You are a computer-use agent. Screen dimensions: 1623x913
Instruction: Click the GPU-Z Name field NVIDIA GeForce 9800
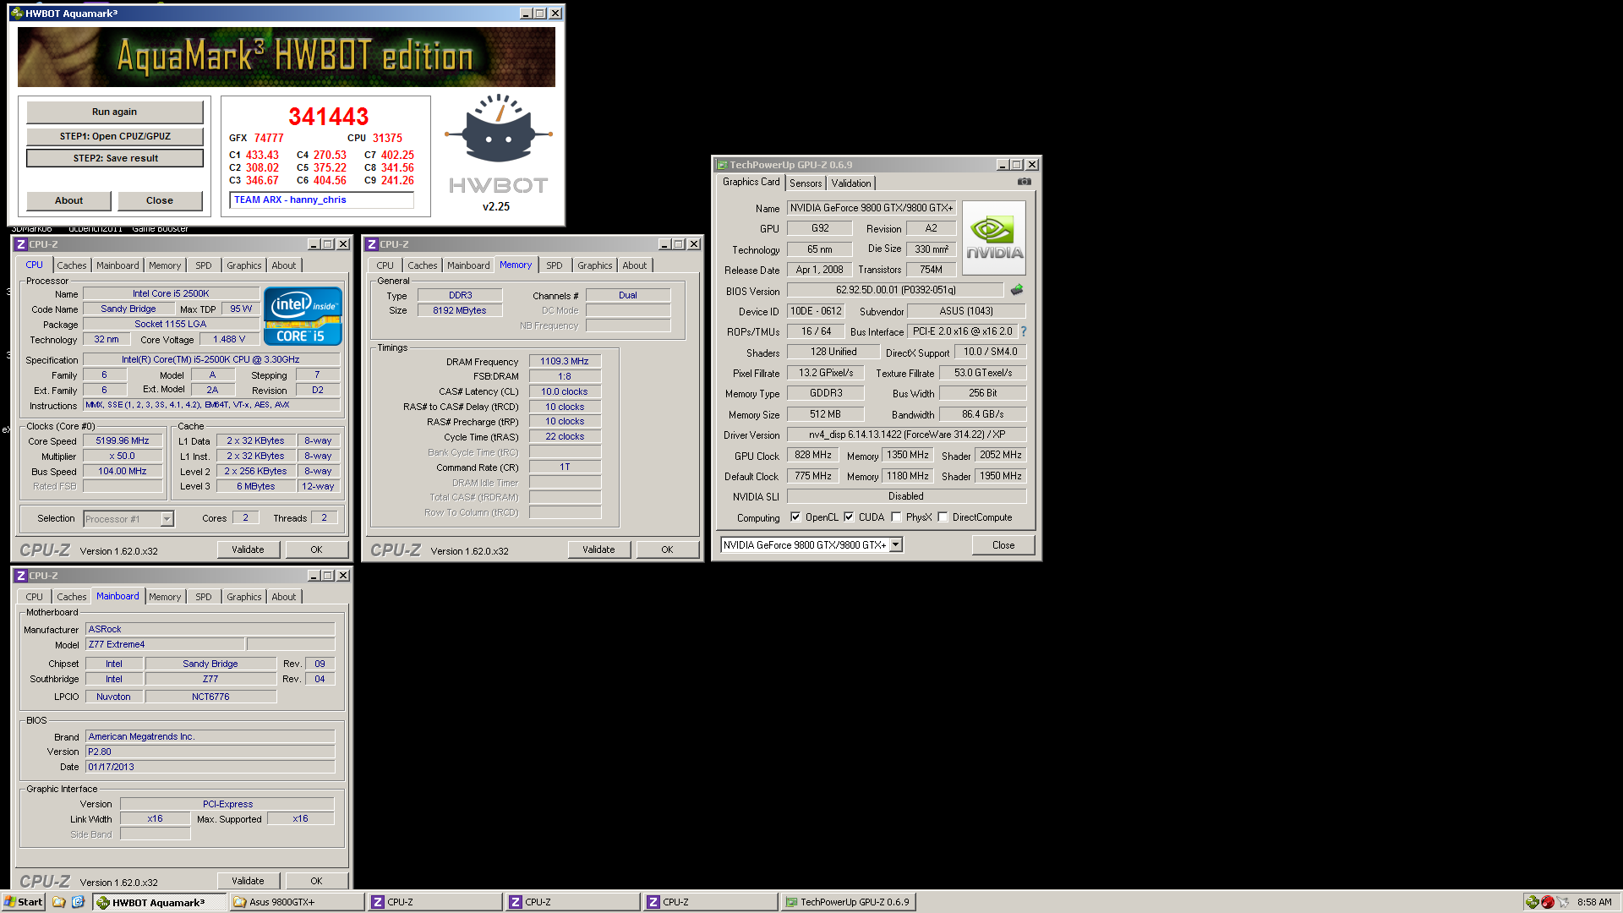tap(872, 208)
